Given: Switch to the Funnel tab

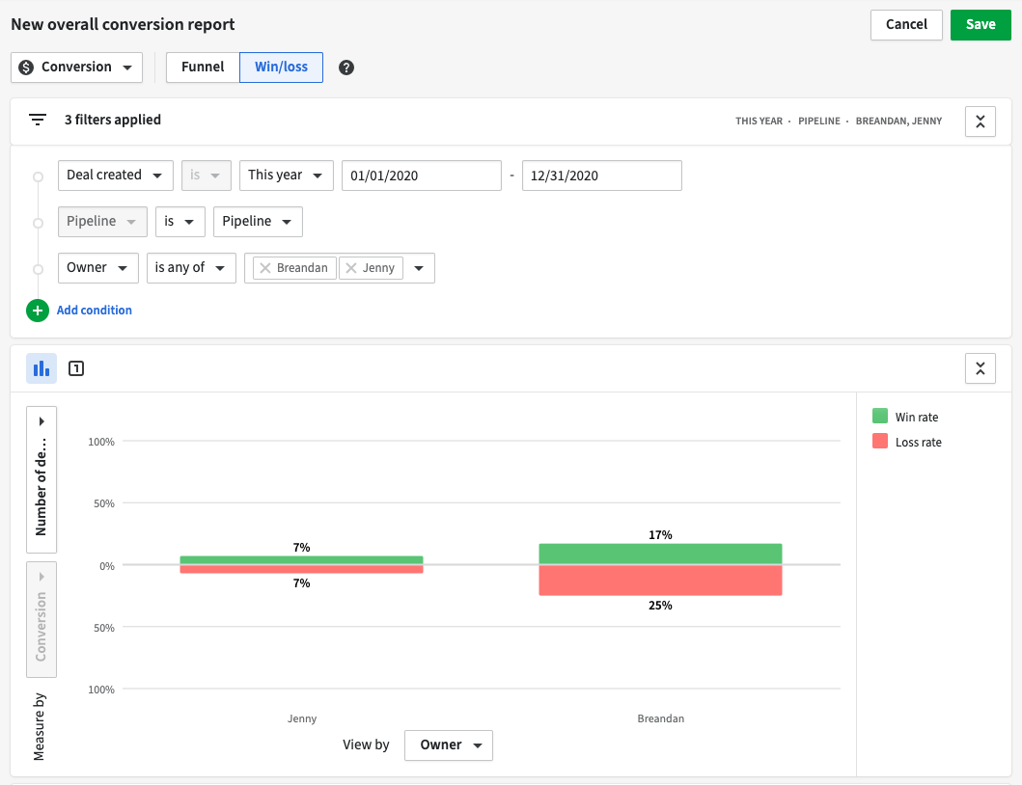Looking at the screenshot, I should pos(203,68).
